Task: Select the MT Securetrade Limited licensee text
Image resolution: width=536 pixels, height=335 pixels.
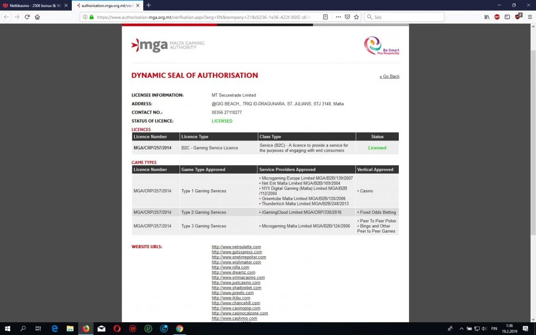Action: (234, 95)
